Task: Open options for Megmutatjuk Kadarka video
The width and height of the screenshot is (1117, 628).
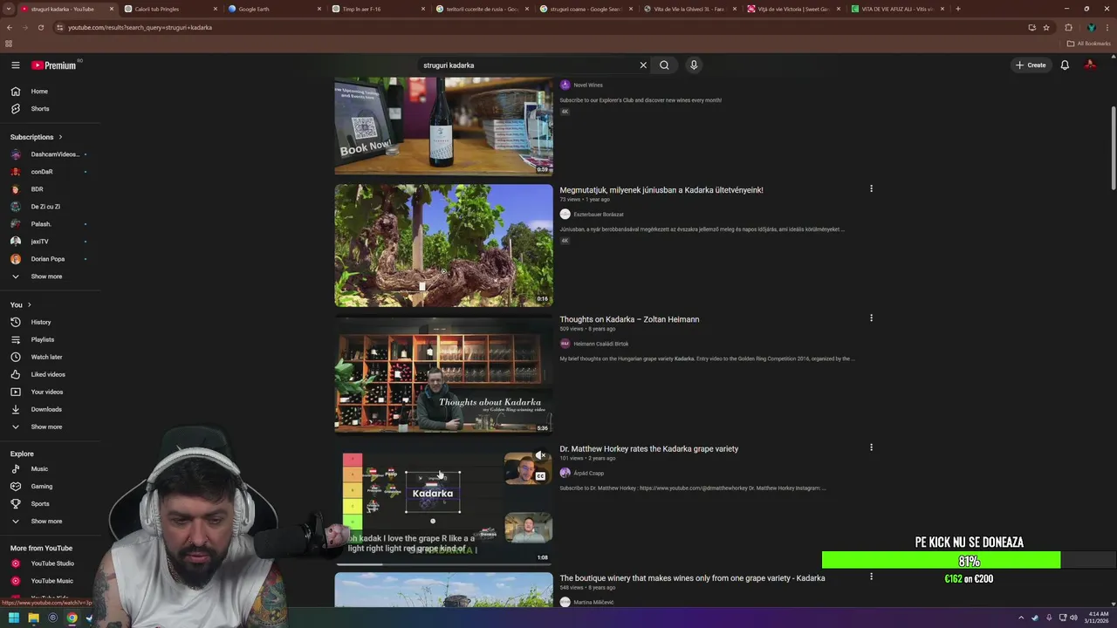Action: coord(871,188)
